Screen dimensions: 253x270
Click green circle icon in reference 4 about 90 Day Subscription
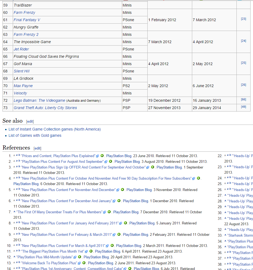click(198, 178)
